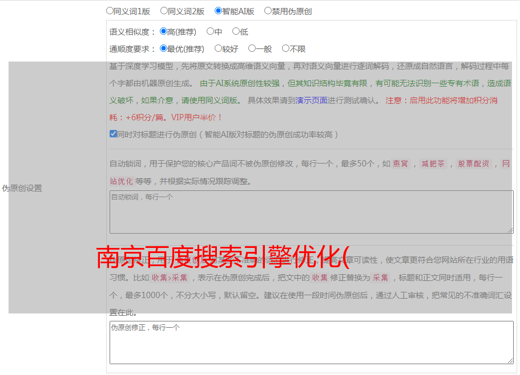This screenshot has width=520, height=375.
Task: Set 通顺度要求 to 不限
Action: [x=285, y=48]
